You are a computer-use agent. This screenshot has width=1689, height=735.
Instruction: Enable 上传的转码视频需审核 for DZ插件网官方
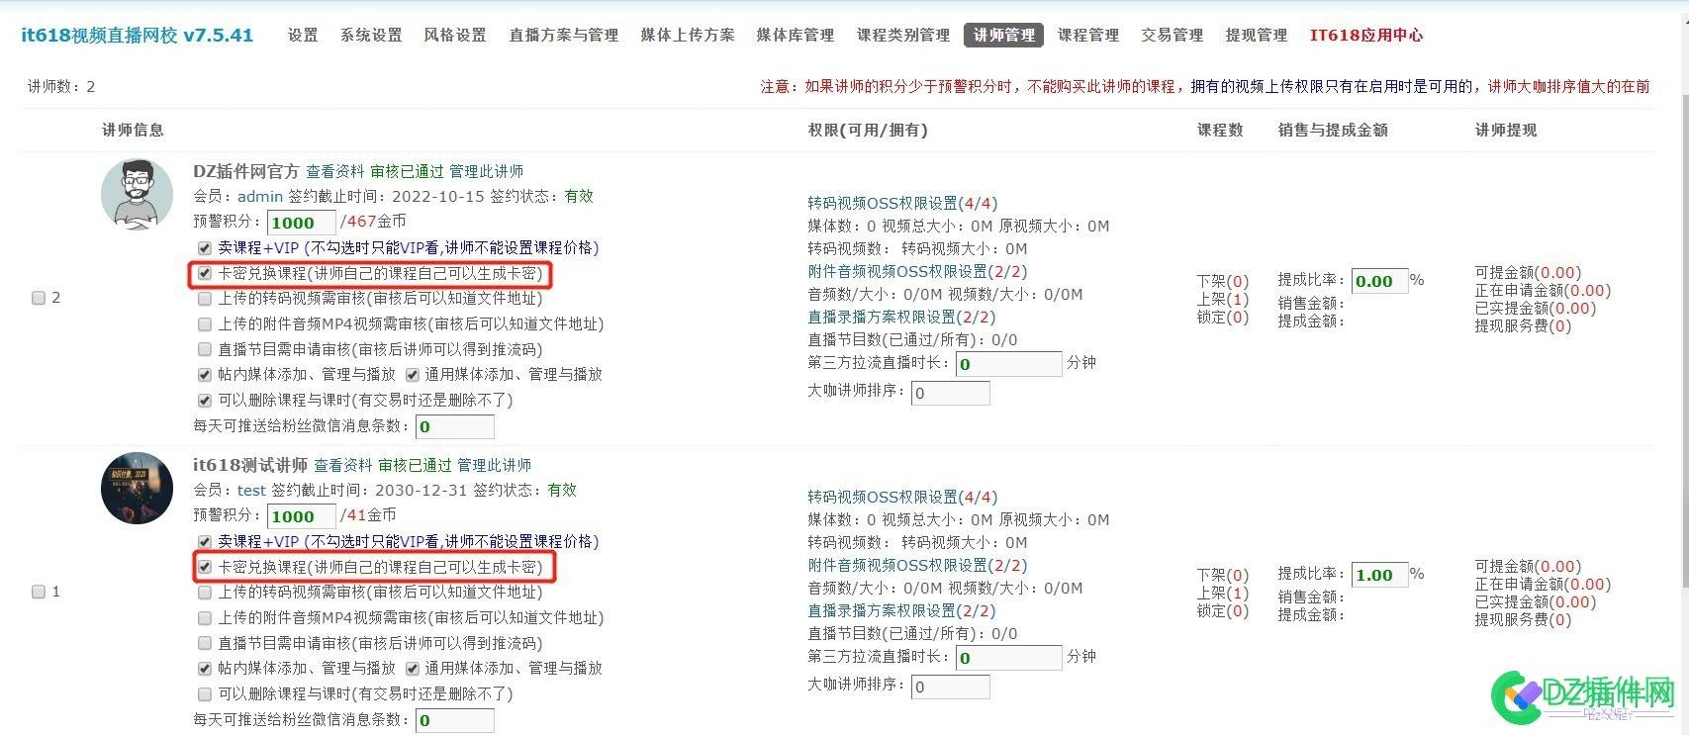click(x=205, y=298)
